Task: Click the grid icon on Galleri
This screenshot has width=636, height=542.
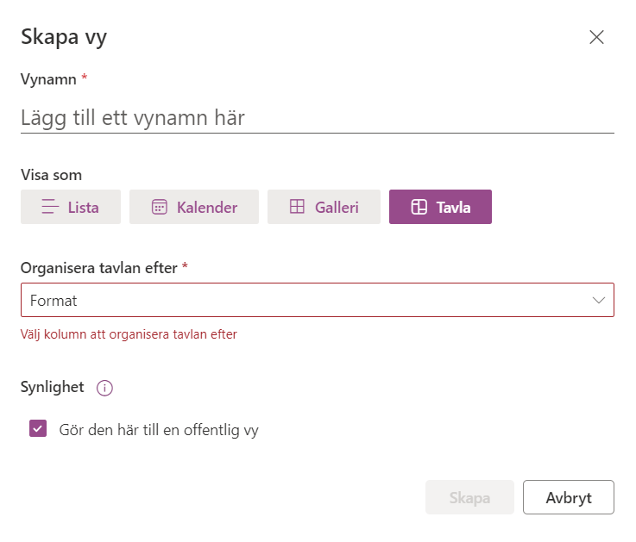Action: click(297, 206)
